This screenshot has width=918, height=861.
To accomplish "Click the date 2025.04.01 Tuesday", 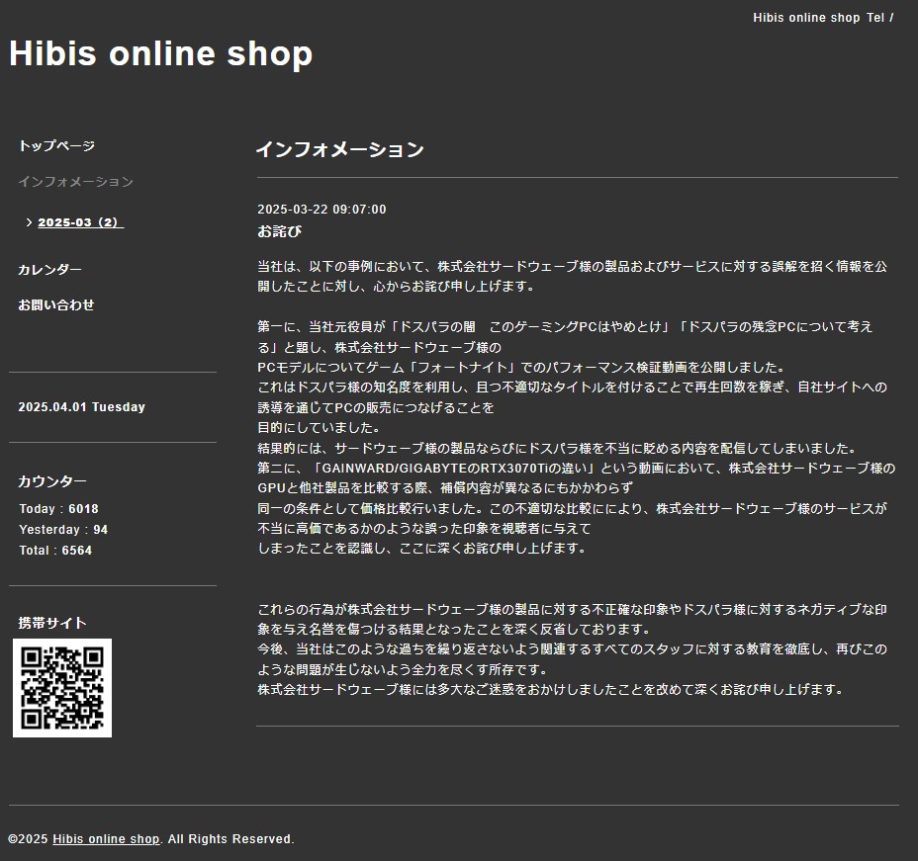I will pos(82,407).
